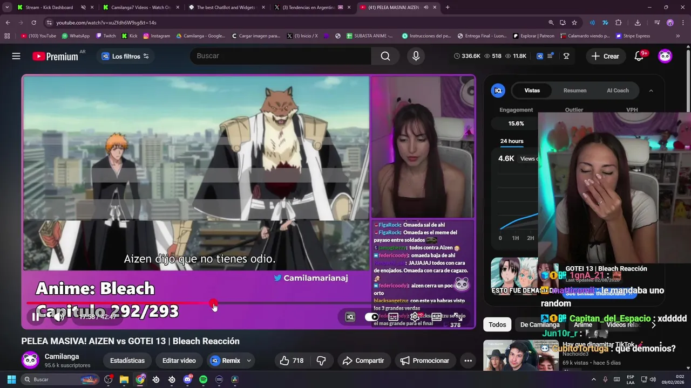
Task: Show more bookmarks overflow chevron
Action: coord(678,36)
